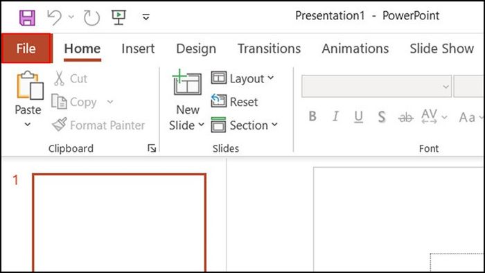Click the Save icon in Quick Access Toolbar
Image resolution: width=485 pixels, height=273 pixels.
(x=27, y=17)
